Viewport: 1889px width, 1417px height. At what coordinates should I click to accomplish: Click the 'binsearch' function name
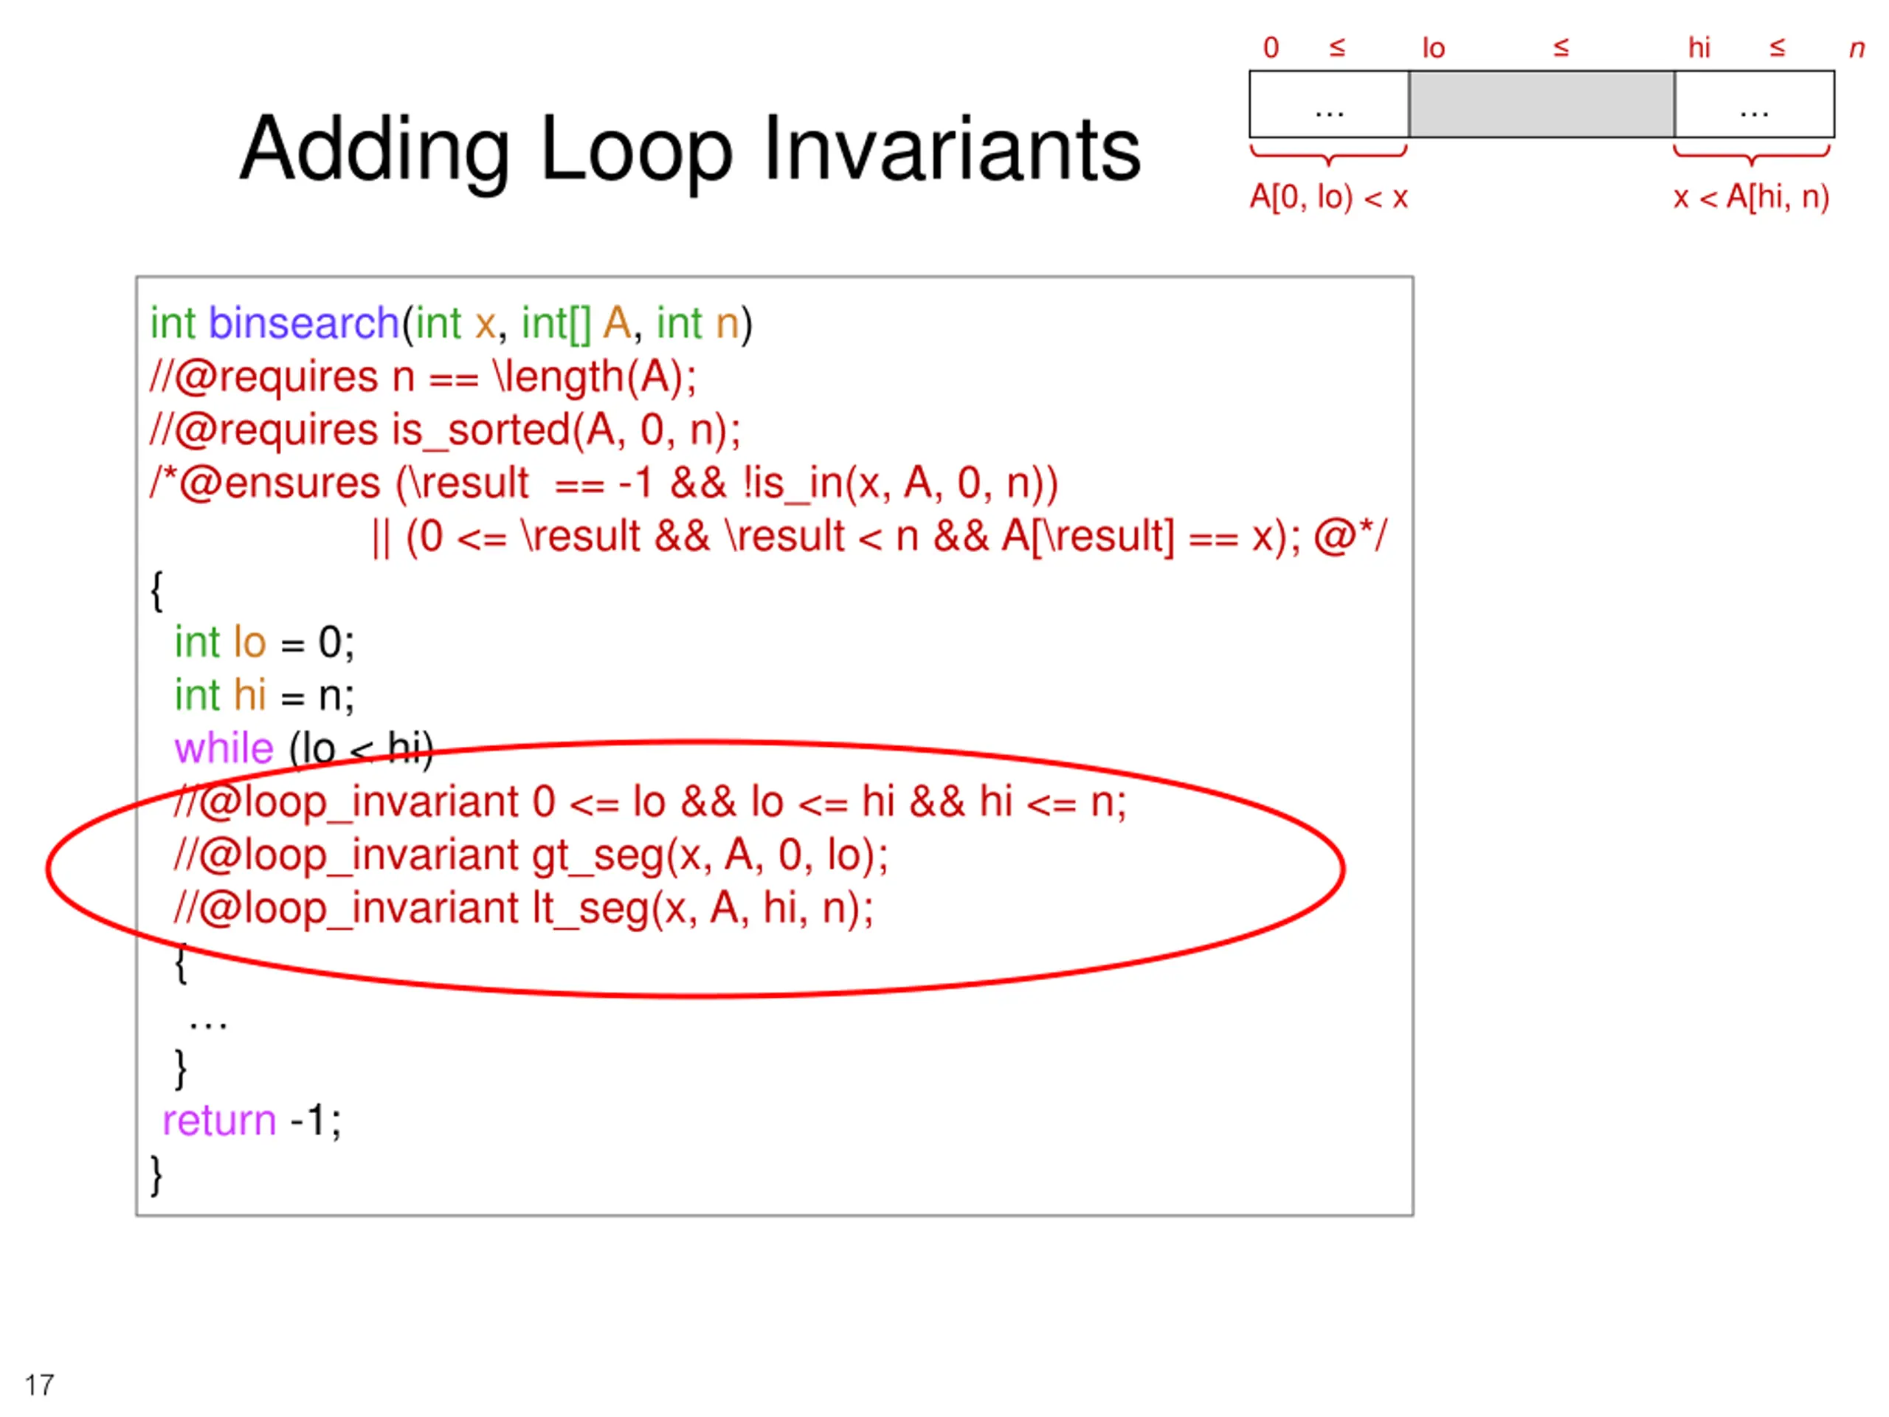click(303, 324)
